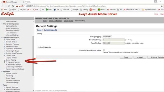This screenshot has width=164, height=92.
Task: Open the IC bookmark
Action: click(x=29, y=9)
